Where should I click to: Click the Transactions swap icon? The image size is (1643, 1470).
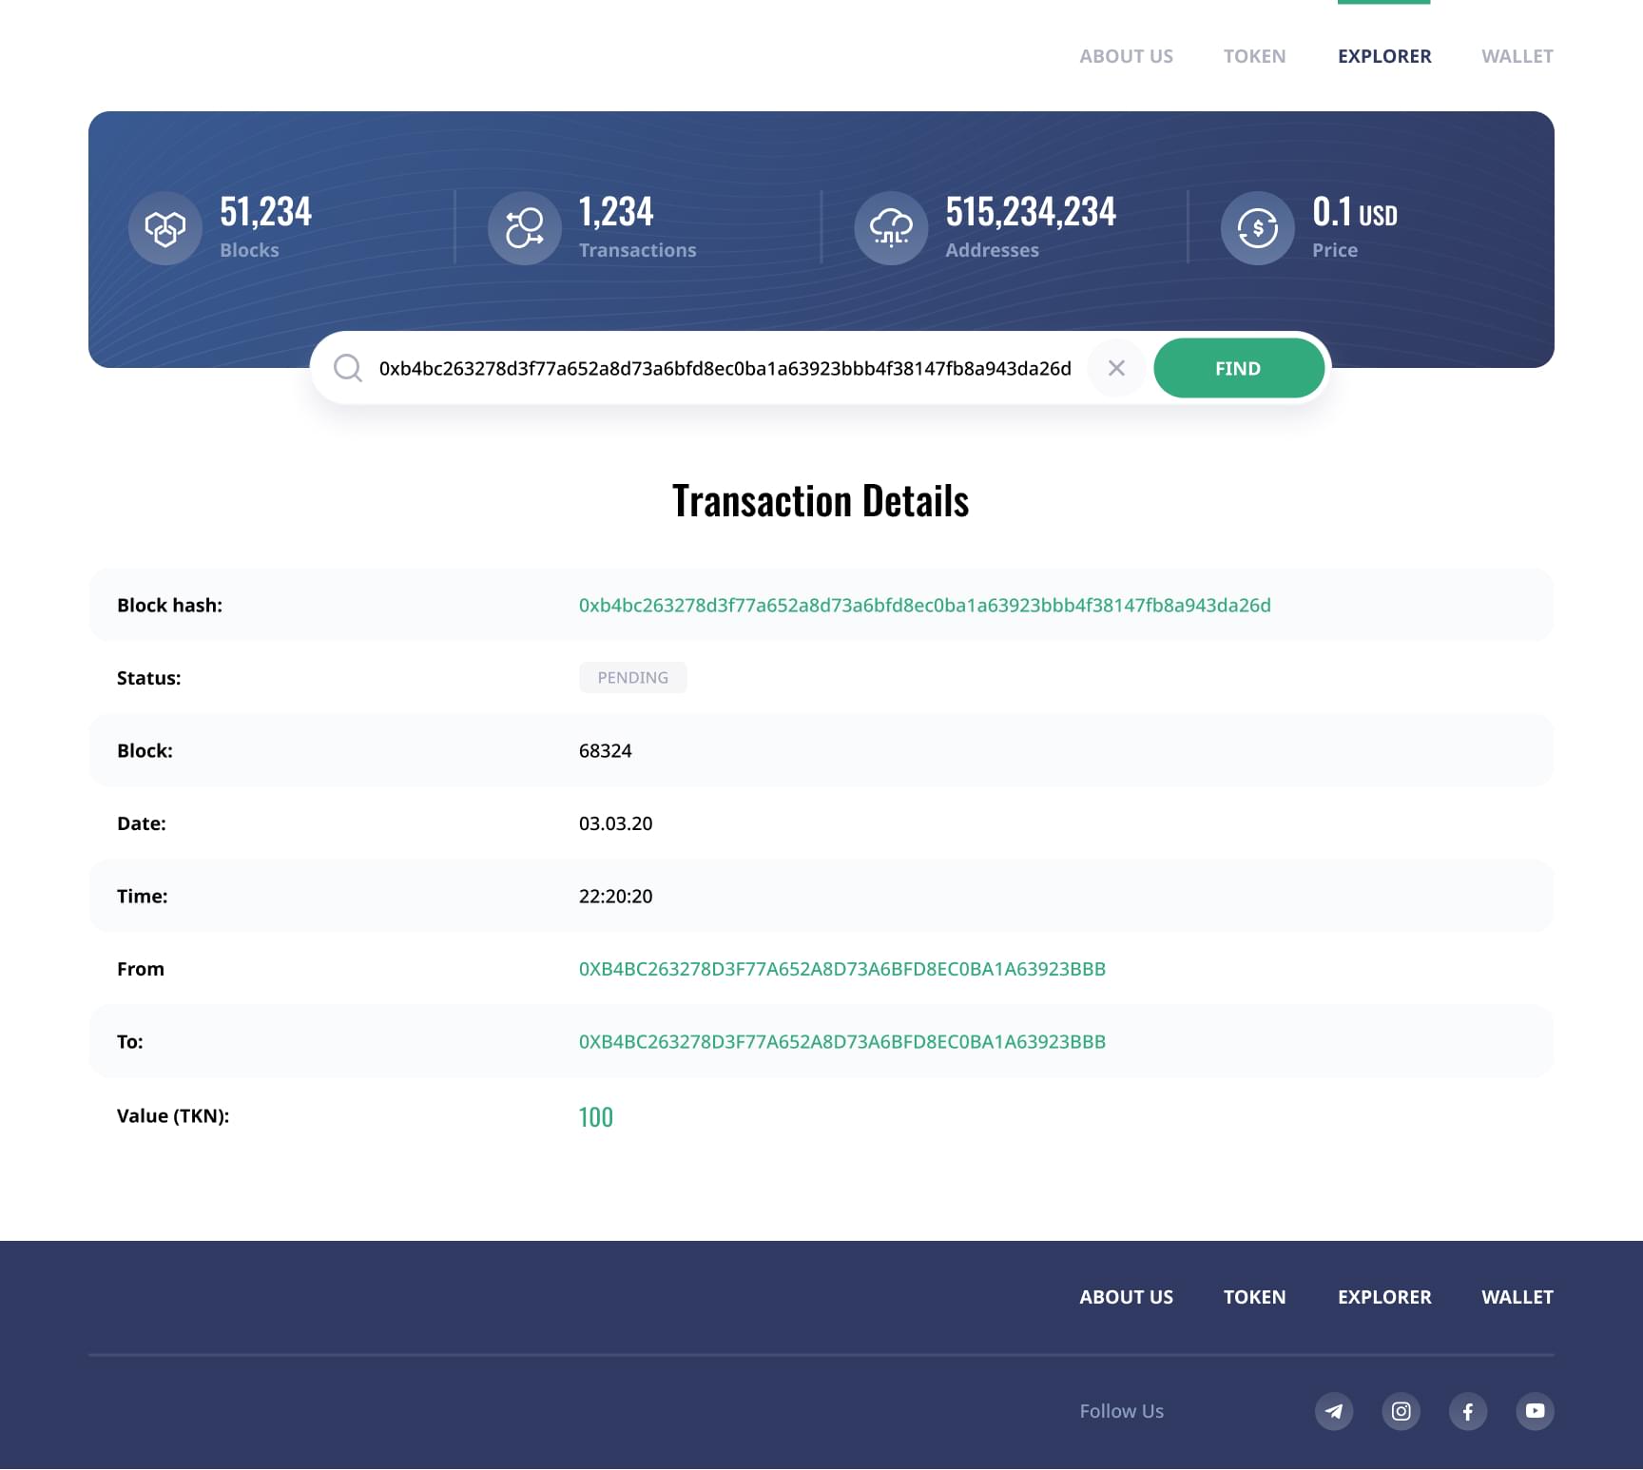coord(524,228)
